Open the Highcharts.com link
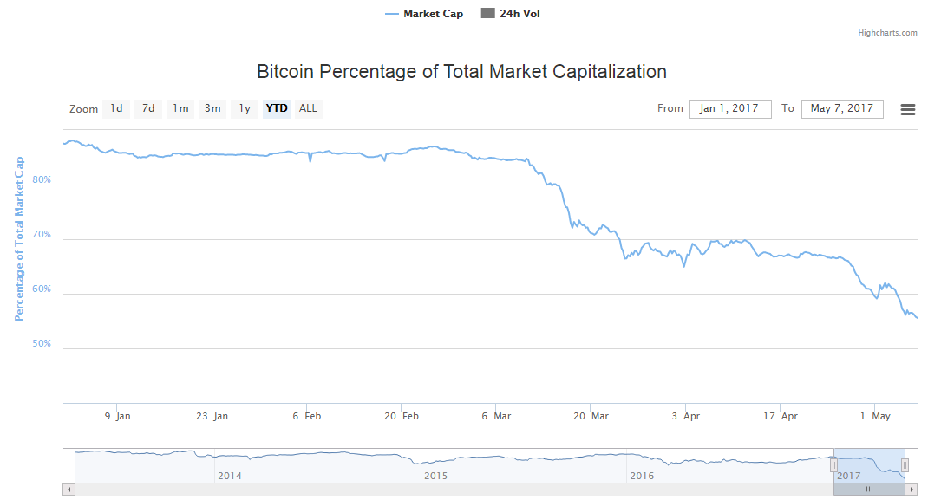 point(887,33)
